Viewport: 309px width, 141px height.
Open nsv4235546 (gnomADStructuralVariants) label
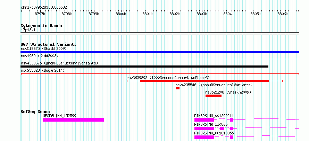(x=214, y=85)
